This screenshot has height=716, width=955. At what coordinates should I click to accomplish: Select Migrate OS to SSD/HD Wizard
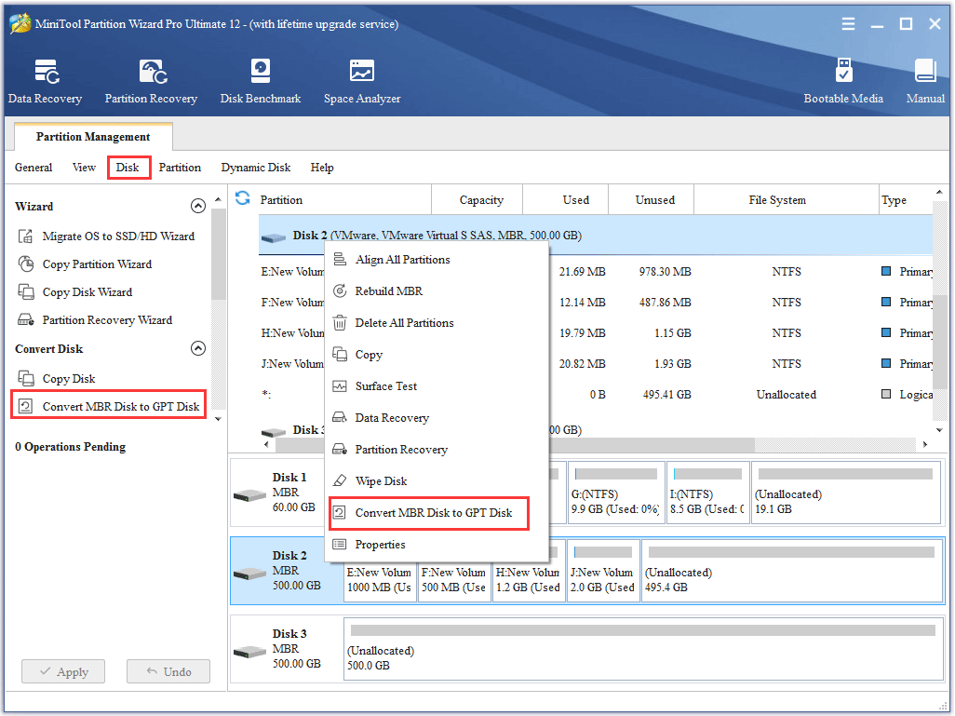coord(118,236)
